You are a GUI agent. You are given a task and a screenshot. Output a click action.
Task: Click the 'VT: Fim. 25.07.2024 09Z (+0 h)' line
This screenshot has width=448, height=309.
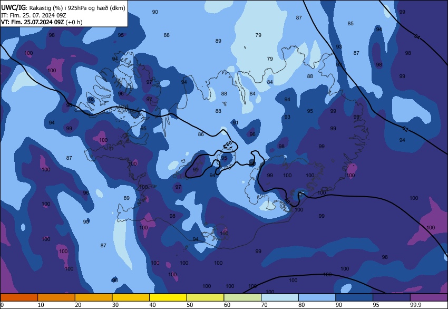click(42, 22)
